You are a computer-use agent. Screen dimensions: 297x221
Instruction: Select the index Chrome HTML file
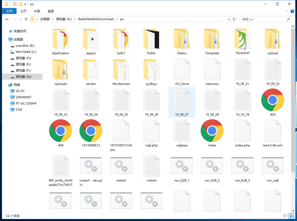click(212, 134)
